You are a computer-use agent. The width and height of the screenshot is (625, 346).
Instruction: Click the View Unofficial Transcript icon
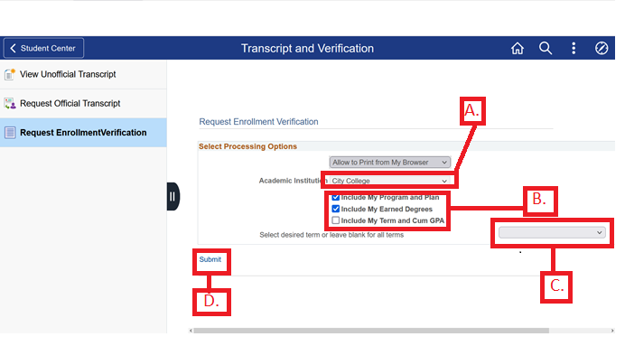point(10,74)
